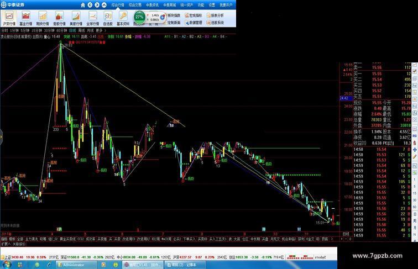Open Windows Start button

coord(7,265)
